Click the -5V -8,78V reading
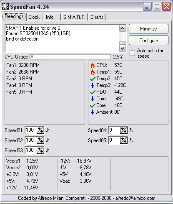 pos(75,168)
